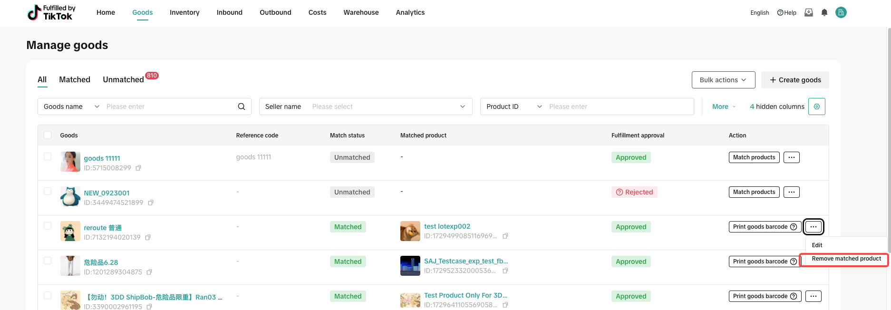The height and width of the screenshot is (310, 891).
Task: Switch to the Unmatched tab
Action: (124, 79)
